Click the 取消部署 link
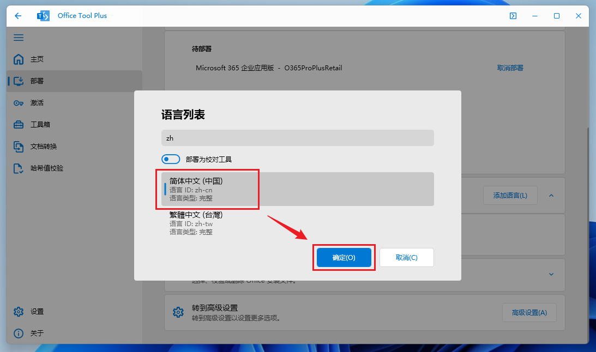 (510, 68)
